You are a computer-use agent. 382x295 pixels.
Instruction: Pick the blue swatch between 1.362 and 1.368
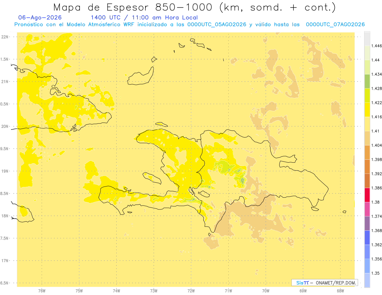pyautogui.click(x=367, y=237)
